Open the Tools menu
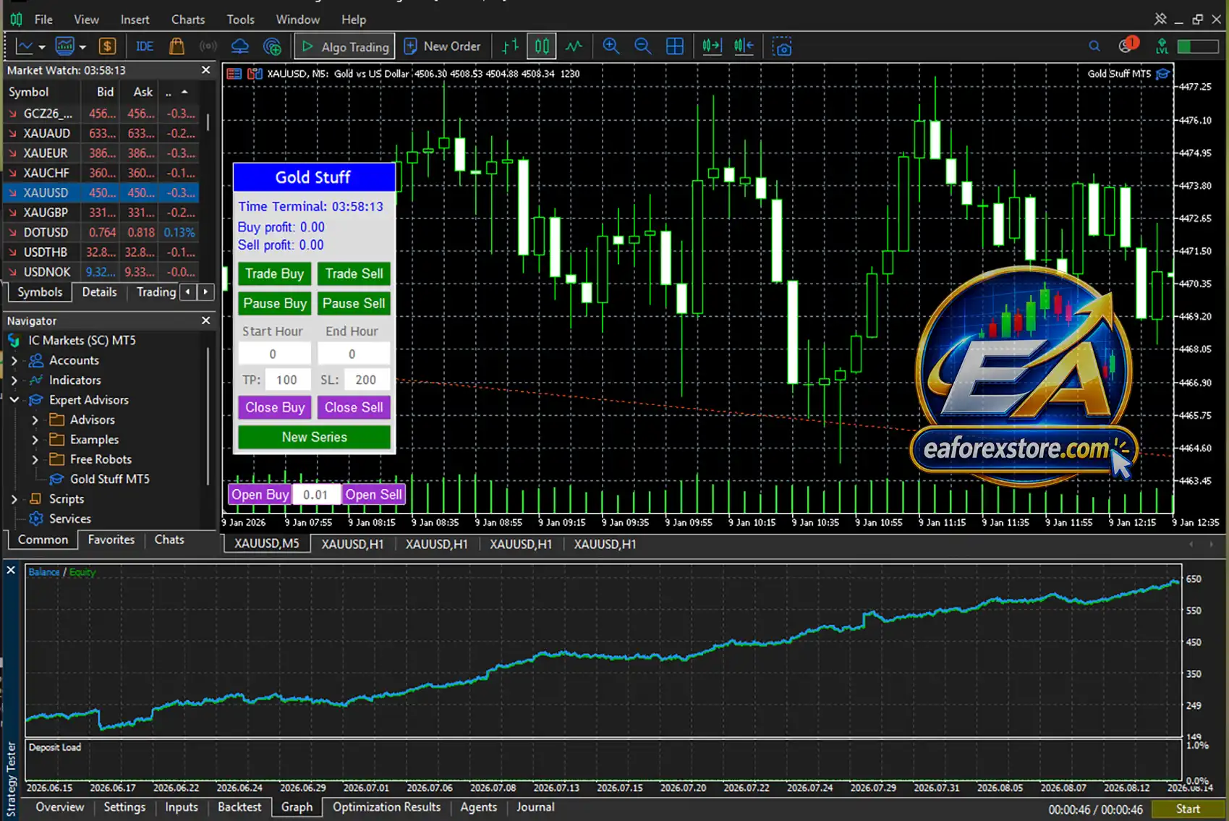Image resolution: width=1229 pixels, height=821 pixels. click(x=240, y=20)
